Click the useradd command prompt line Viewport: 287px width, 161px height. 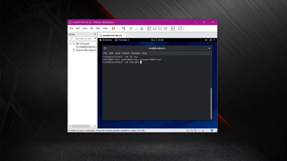(x=122, y=62)
